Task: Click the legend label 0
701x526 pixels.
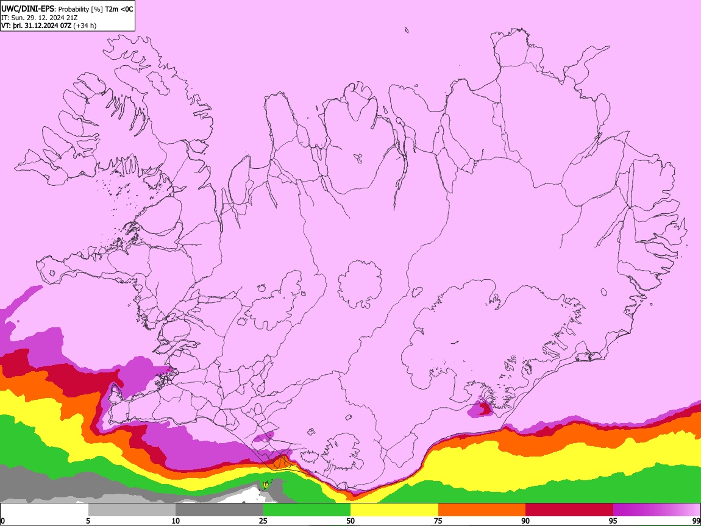Action: pyautogui.click(x=2, y=521)
